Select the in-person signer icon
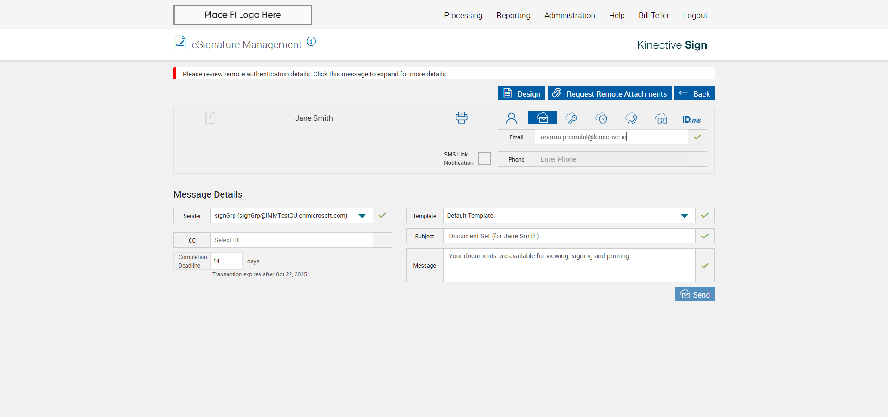888x417 pixels. coord(511,118)
